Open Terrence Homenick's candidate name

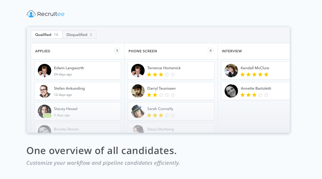[x=164, y=68]
